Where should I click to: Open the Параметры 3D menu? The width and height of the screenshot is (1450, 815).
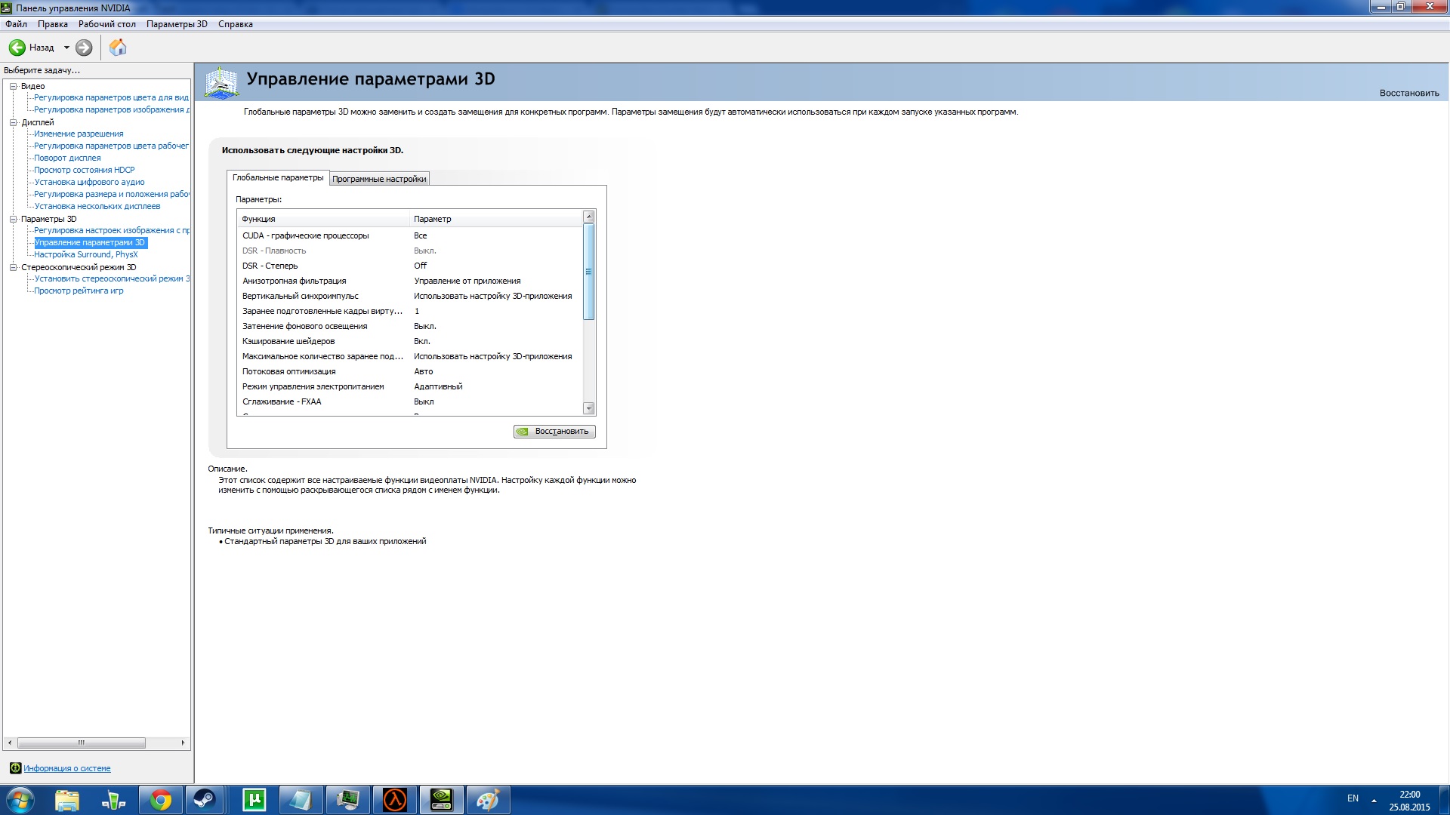pyautogui.click(x=177, y=24)
